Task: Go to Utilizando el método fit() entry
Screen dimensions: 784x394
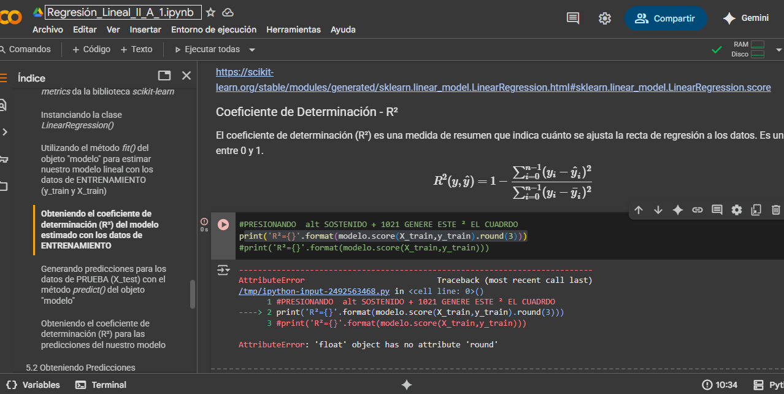Action: coord(98,169)
